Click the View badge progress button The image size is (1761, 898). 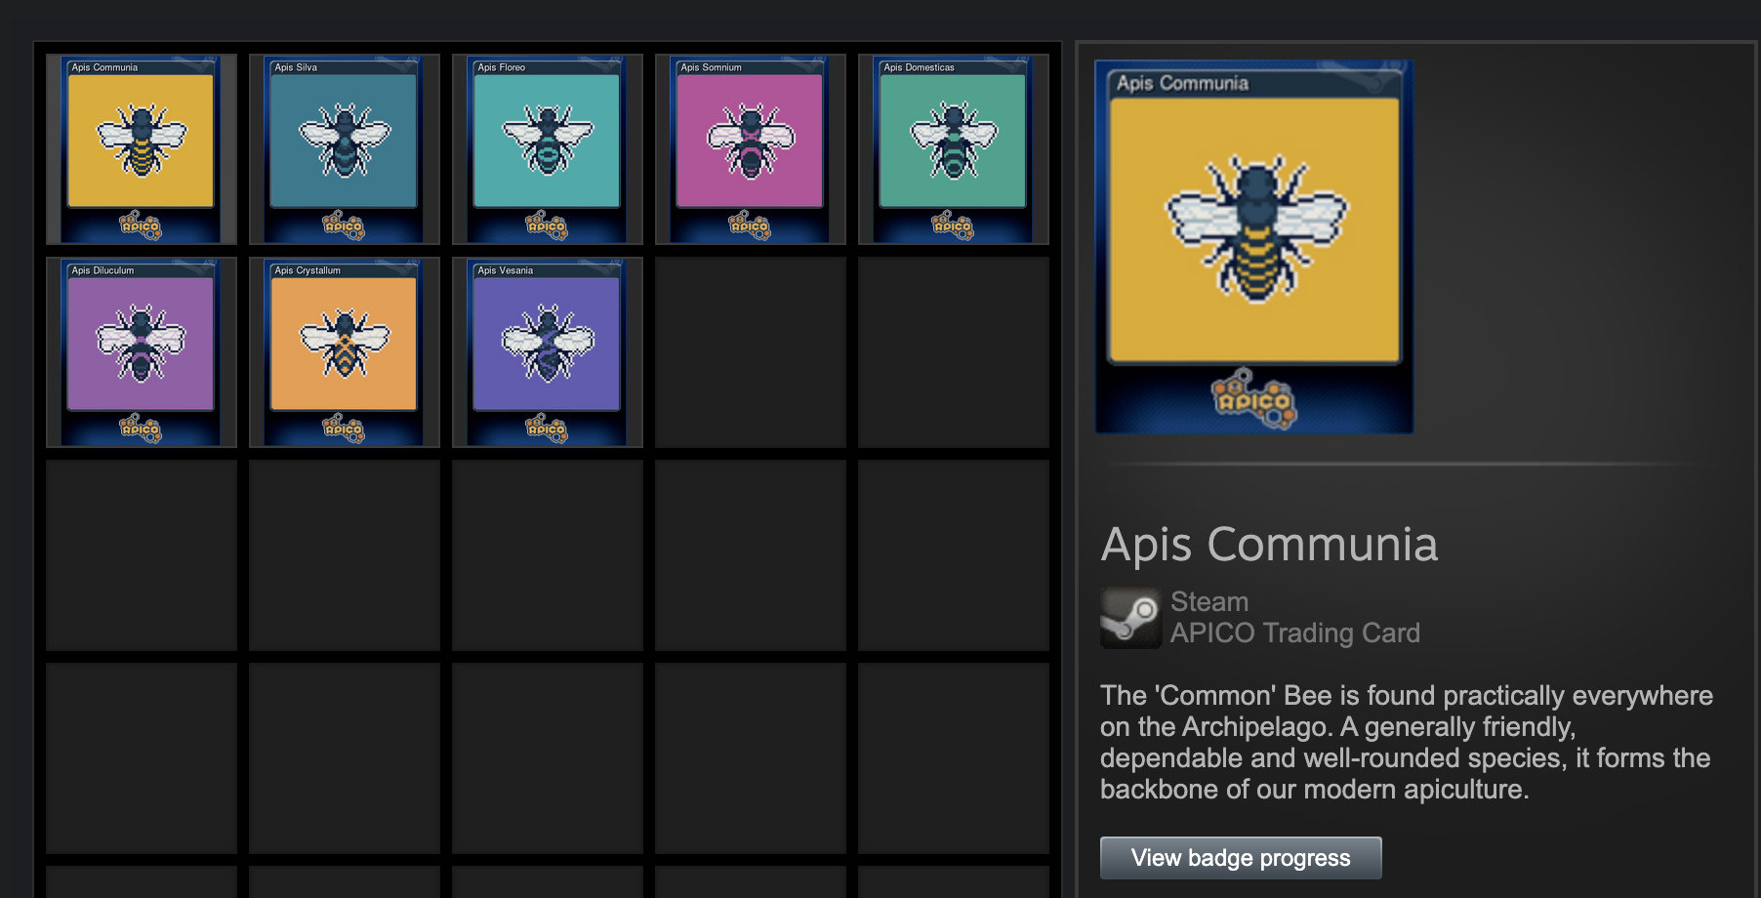point(1240,858)
